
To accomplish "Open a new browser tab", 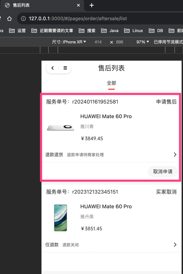I will (92, 5).
